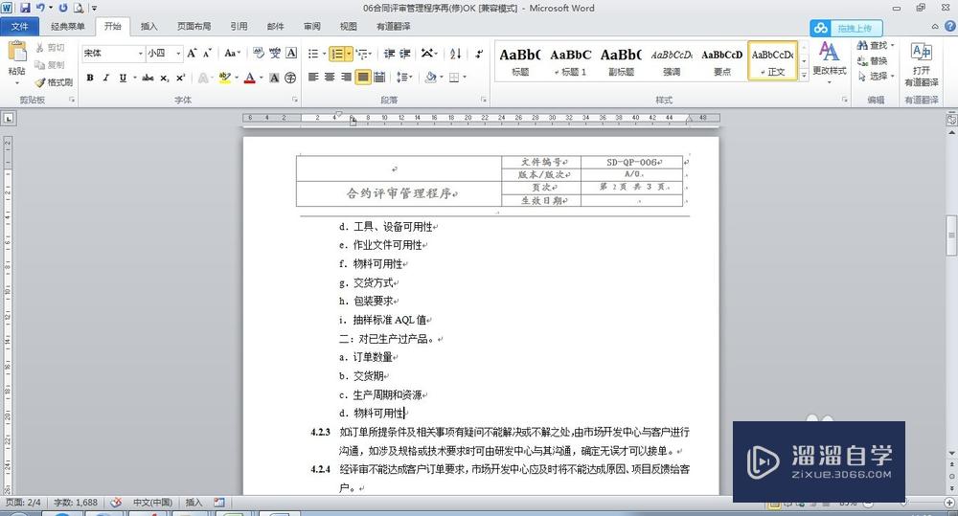
Task: Apply superscript formatting
Action: coord(180,78)
